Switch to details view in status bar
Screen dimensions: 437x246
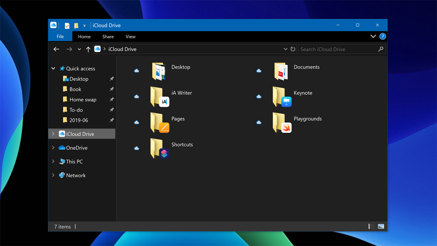coord(371,227)
